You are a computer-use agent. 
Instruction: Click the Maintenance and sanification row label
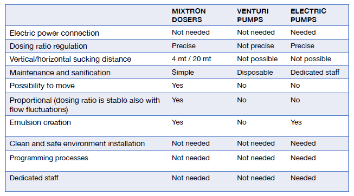(60, 73)
